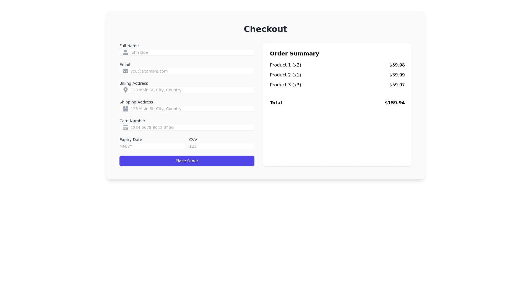This screenshot has height=298, width=531.
Task: Click the CVV input field
Action: (x=222, y=146)
